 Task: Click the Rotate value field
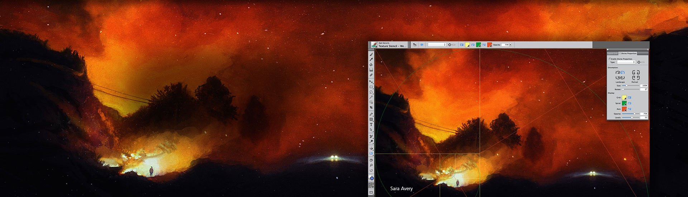[644, 89]
